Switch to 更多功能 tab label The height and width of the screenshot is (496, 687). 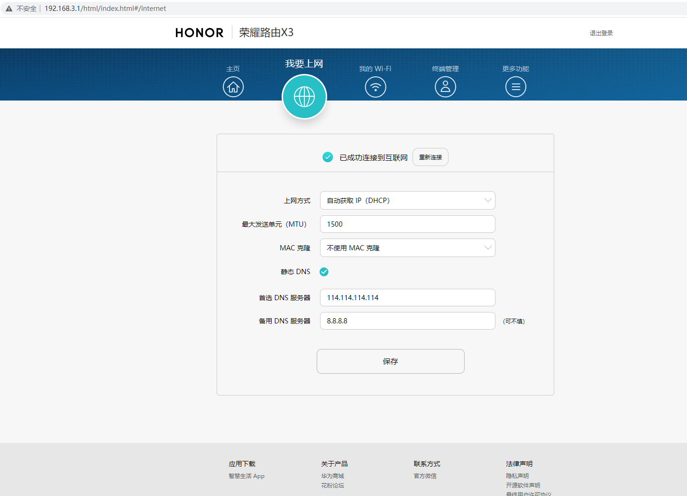516,69
